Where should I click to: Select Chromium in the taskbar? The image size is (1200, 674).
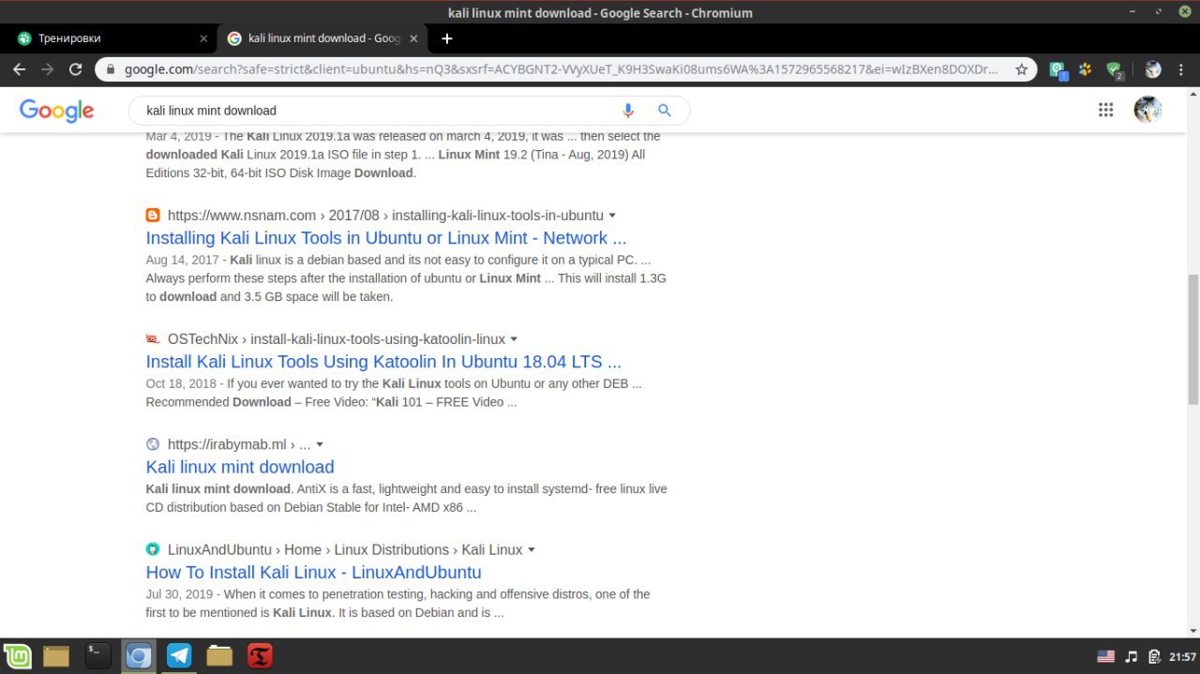[139, 656]
